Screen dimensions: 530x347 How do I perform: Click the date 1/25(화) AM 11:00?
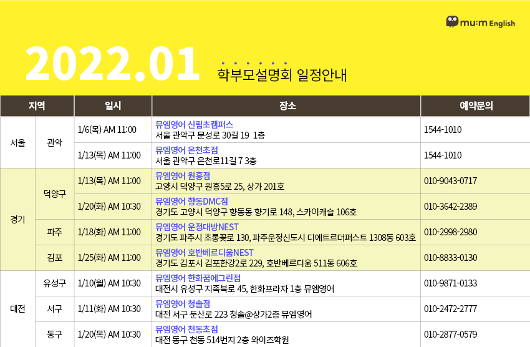pos(109,258)
